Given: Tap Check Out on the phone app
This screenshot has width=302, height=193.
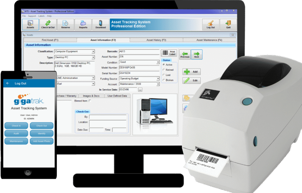Looking at the screenshot, I should point(42,125).
